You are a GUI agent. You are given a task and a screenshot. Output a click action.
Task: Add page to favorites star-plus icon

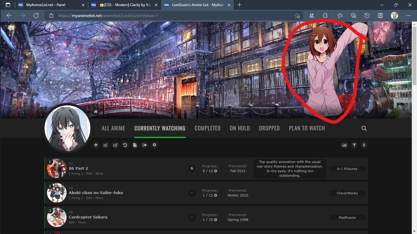coord(297,16)
